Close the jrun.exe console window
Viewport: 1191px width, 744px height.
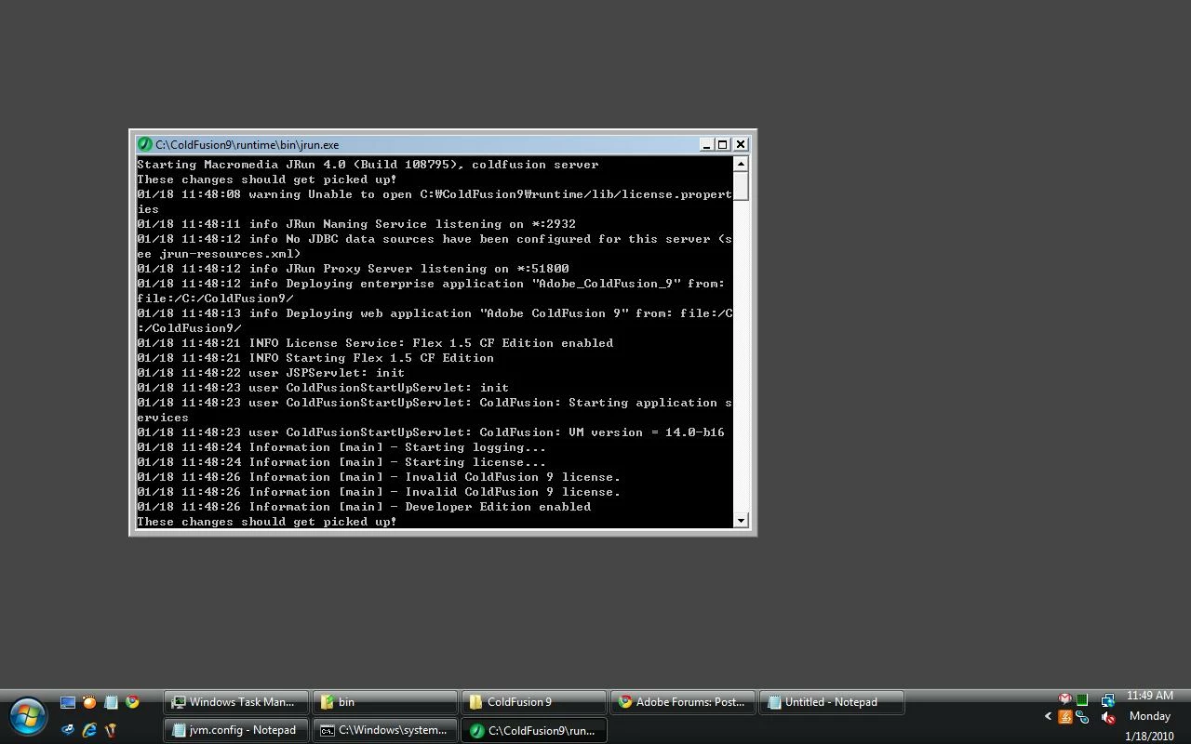pyautogui.click(x=741, y=145)
